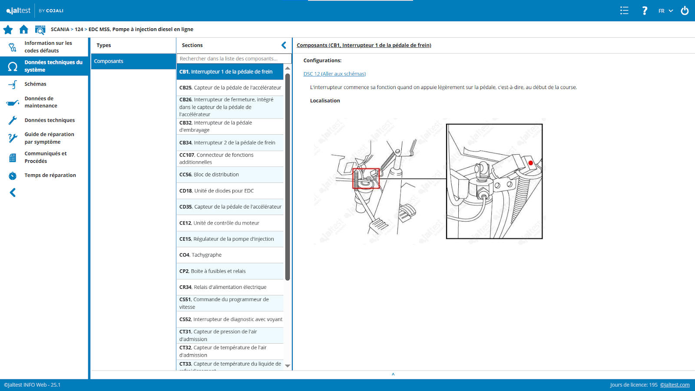Select CB32 Interrupteur pédale d'embrayage
The height and width of the screenshot is (391, 695).
[x=230, y=126]
